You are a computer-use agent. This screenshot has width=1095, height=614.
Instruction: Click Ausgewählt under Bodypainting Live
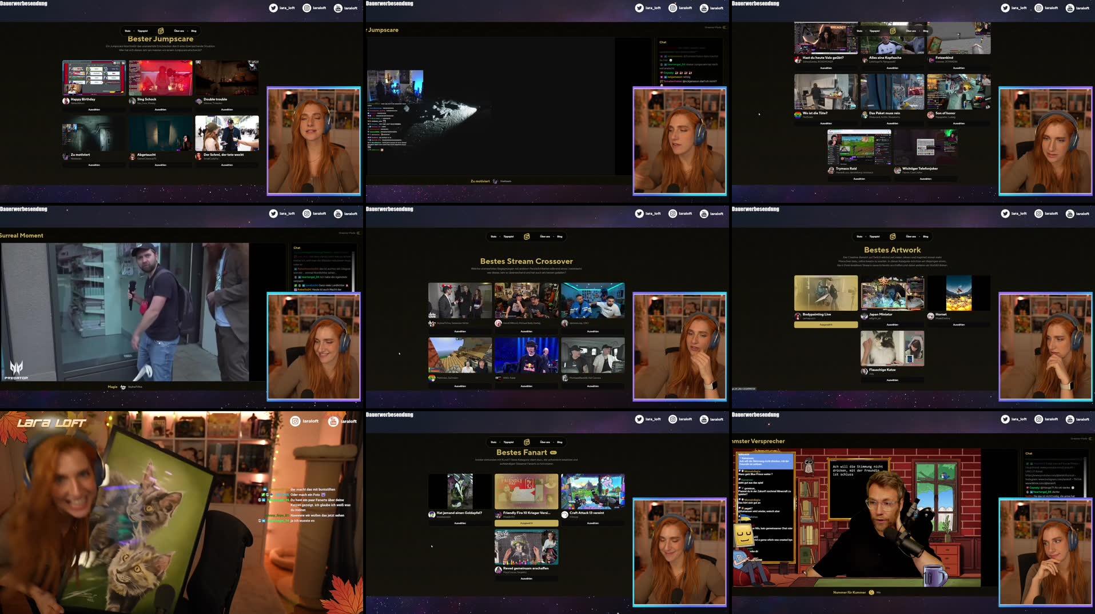[x=826, y=324]
